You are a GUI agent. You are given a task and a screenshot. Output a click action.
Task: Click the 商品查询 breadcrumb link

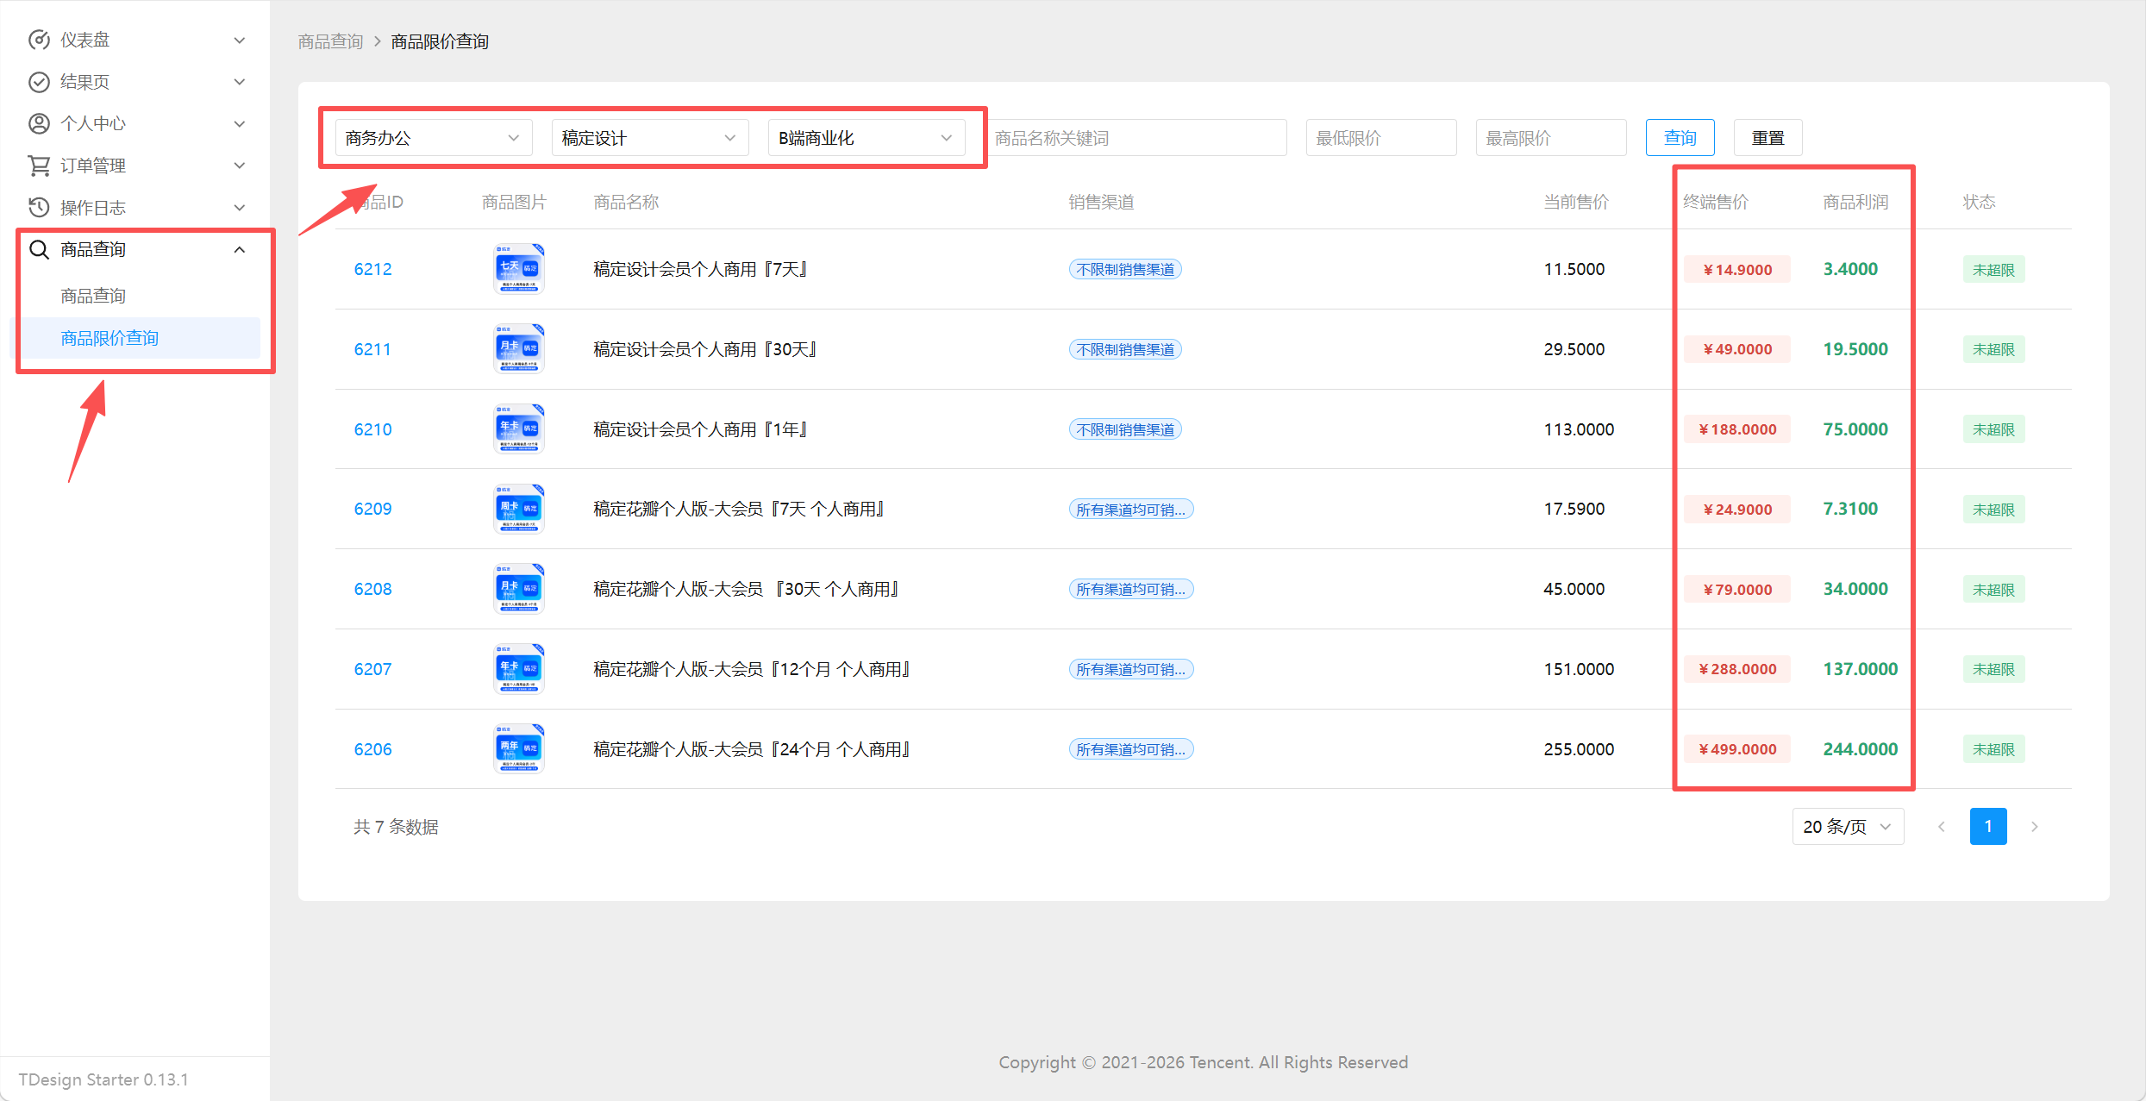coord(330,41)
